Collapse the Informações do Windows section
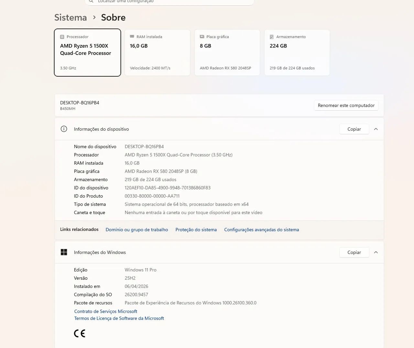The height and width of the screenshot is (348, 414). coord(376,252)
